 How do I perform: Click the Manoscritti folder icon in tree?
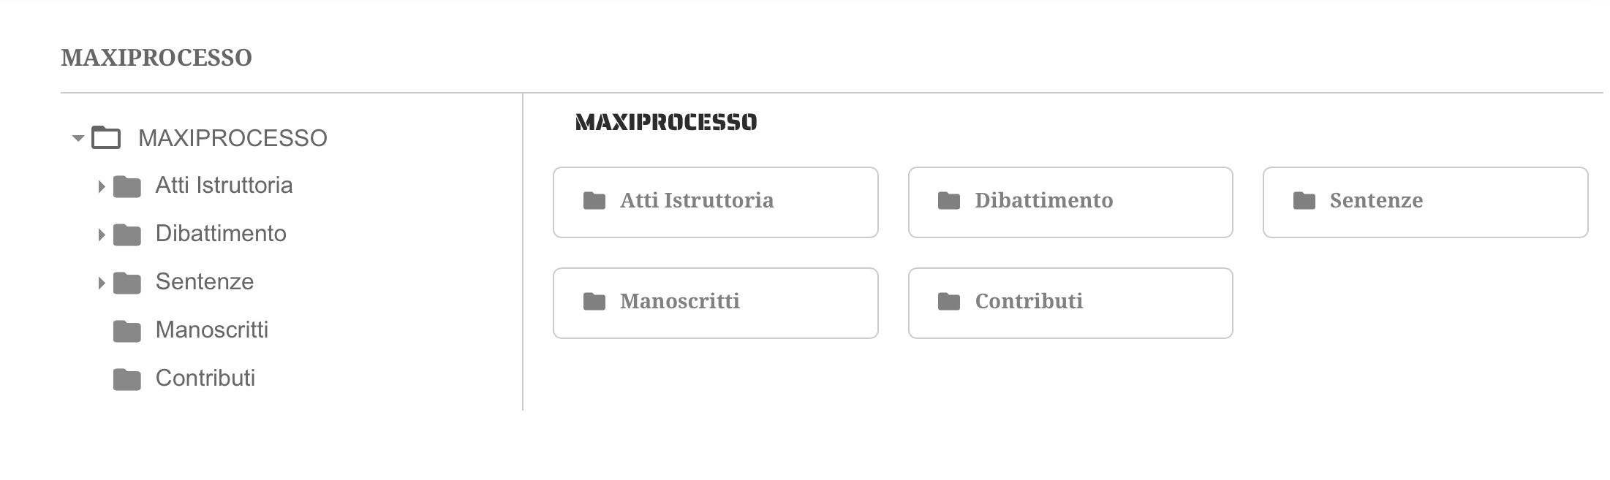[x=127, y=331]
